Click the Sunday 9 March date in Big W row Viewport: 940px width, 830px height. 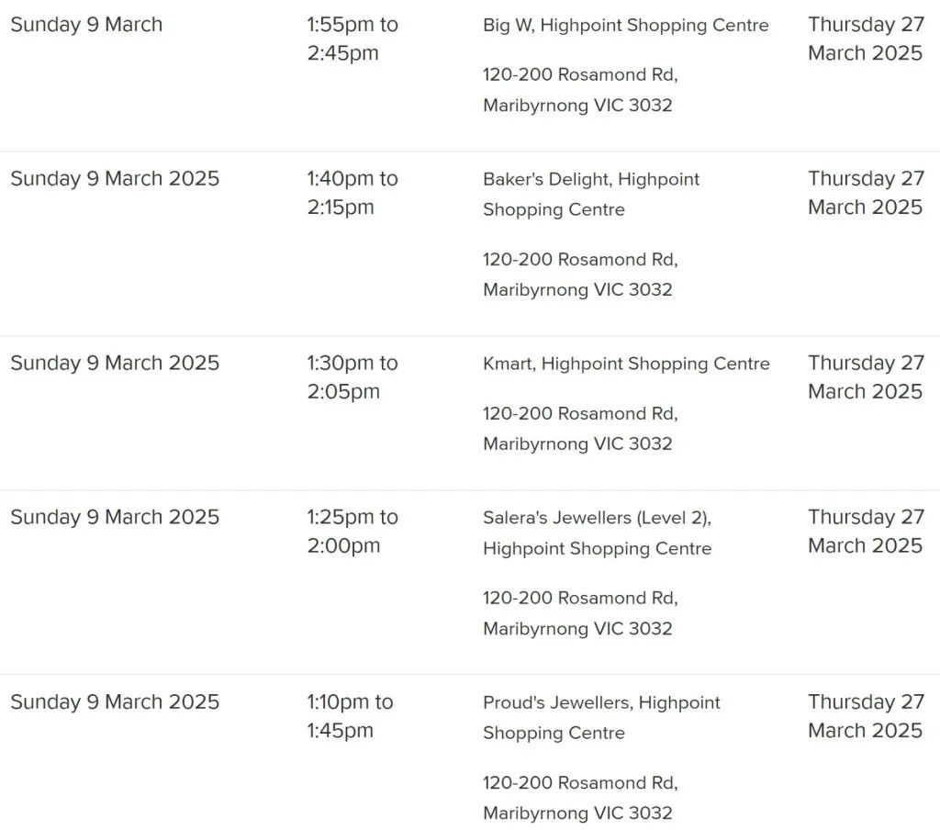click(x=86, y=25)
